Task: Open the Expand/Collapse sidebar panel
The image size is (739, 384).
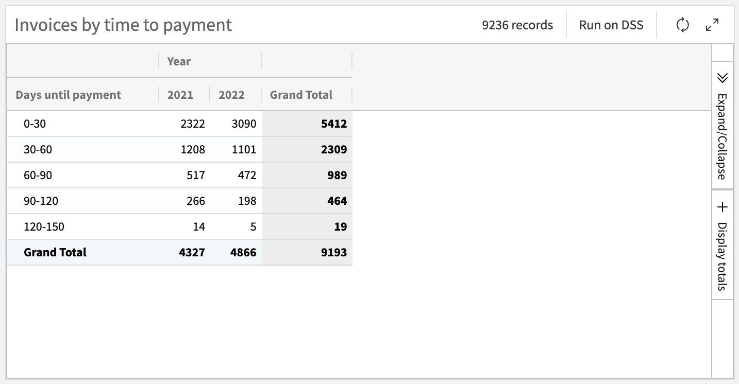Action: point(722,131)
